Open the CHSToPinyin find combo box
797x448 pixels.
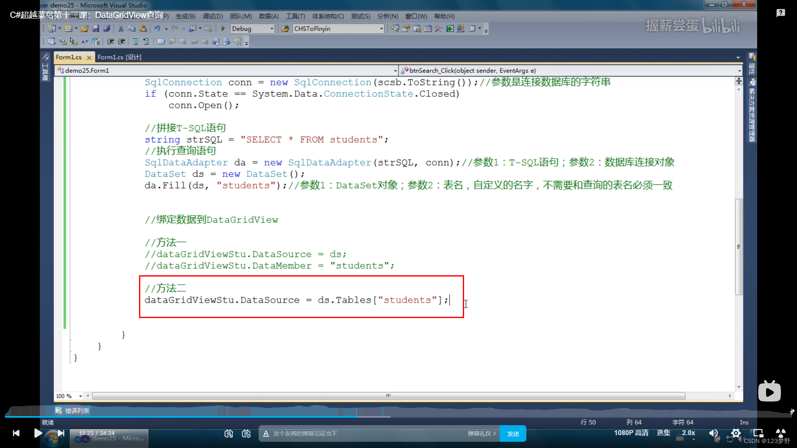338,29
